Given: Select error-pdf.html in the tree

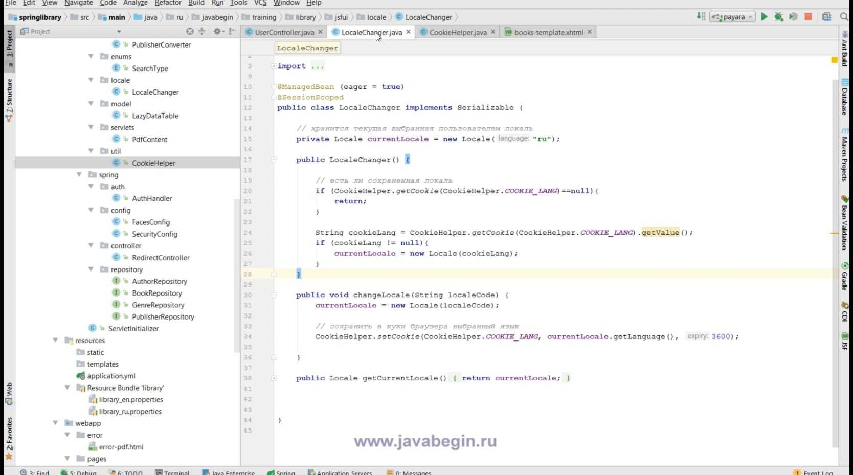Looking at the screenshot, I should [121, 446].
